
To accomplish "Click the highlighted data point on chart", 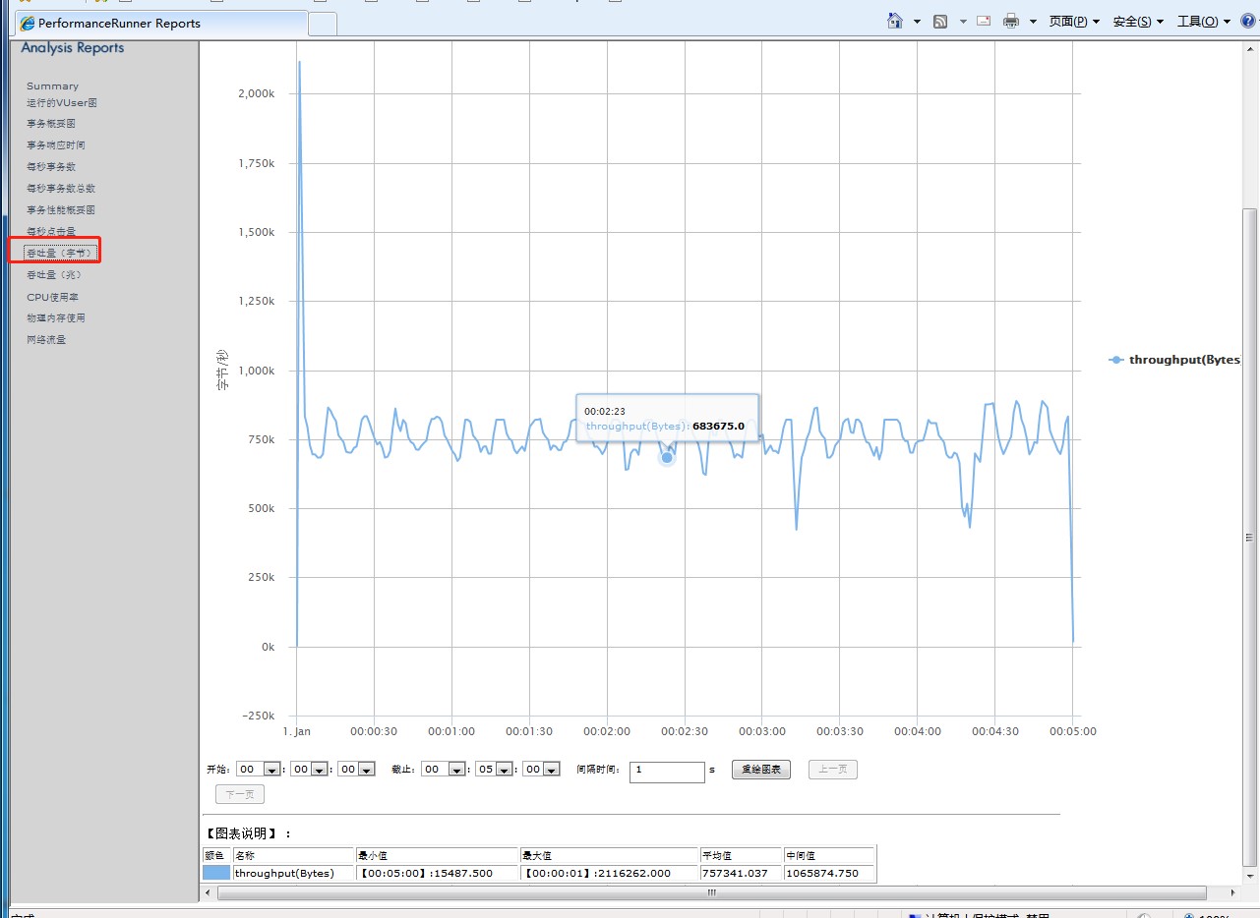I will pyautogui.click(x=667, y=457).
